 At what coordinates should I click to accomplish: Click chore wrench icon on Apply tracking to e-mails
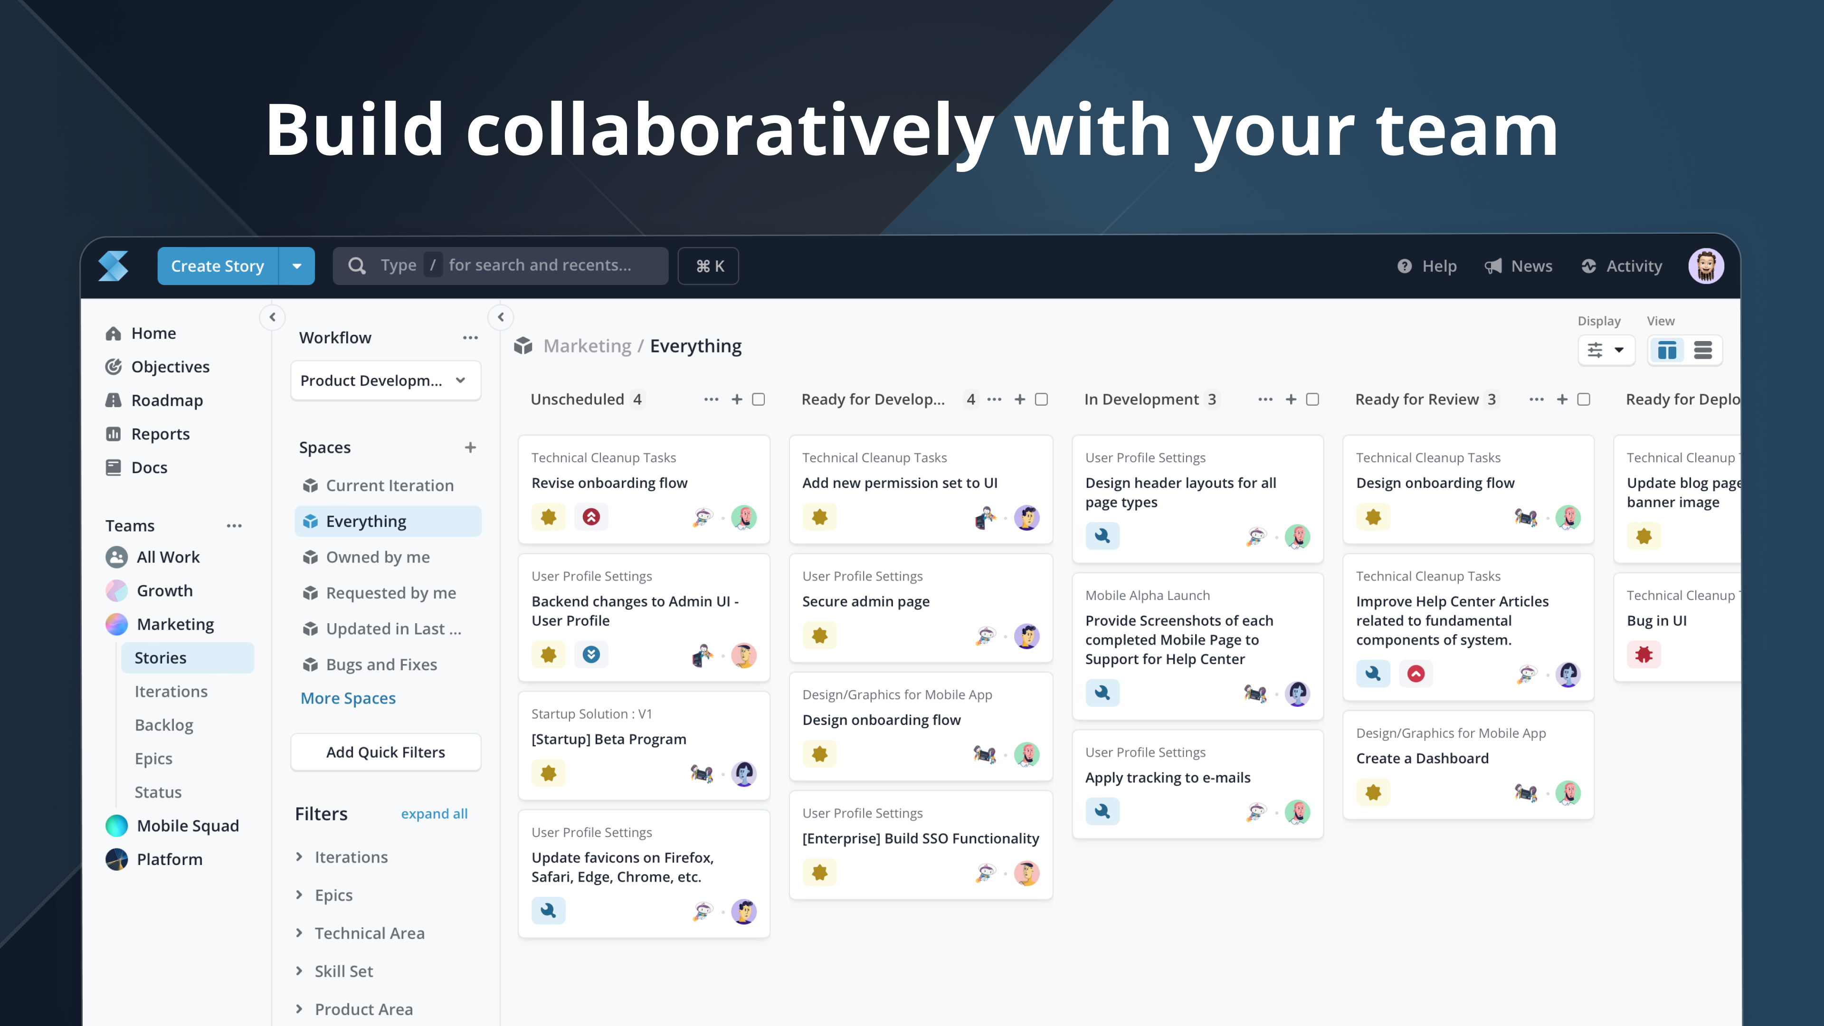tap(1102, 811)
